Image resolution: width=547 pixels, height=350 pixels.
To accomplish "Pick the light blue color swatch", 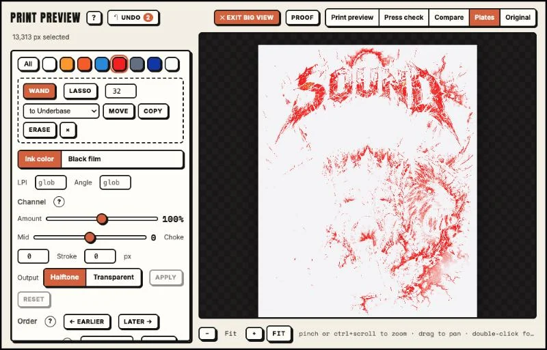I will click(102, 64).
